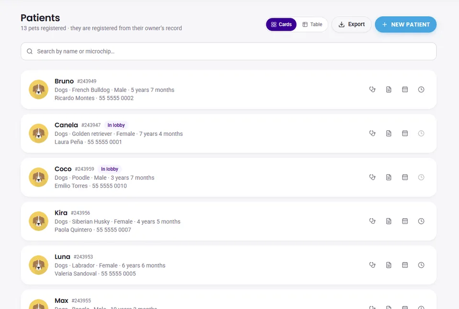Open the patient named Coco
Image resolution: width=459 pixels, height=309 pixels.
[63, 169]
